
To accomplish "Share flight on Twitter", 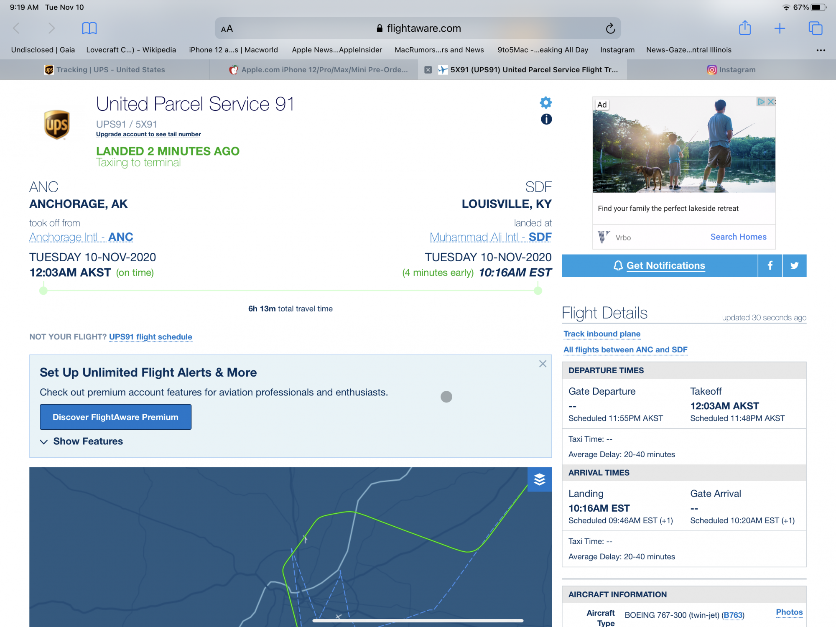I will coord(795,265).
